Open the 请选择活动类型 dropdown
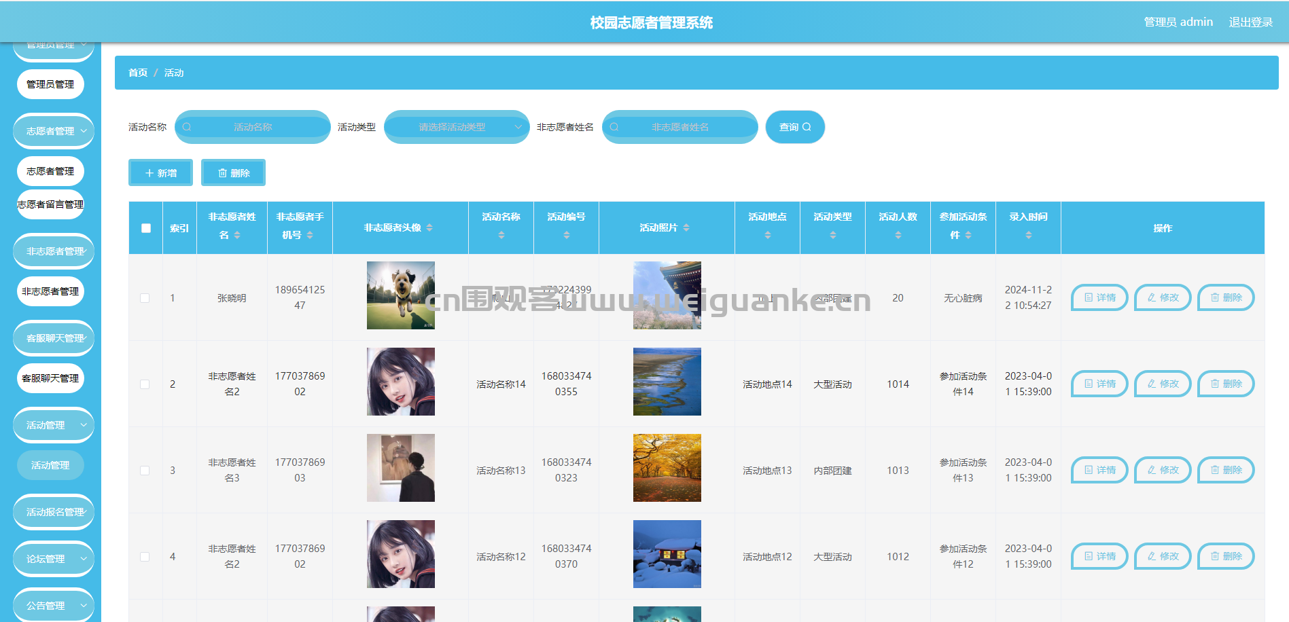The image size is (1289, 622). [x=457, y=127]
